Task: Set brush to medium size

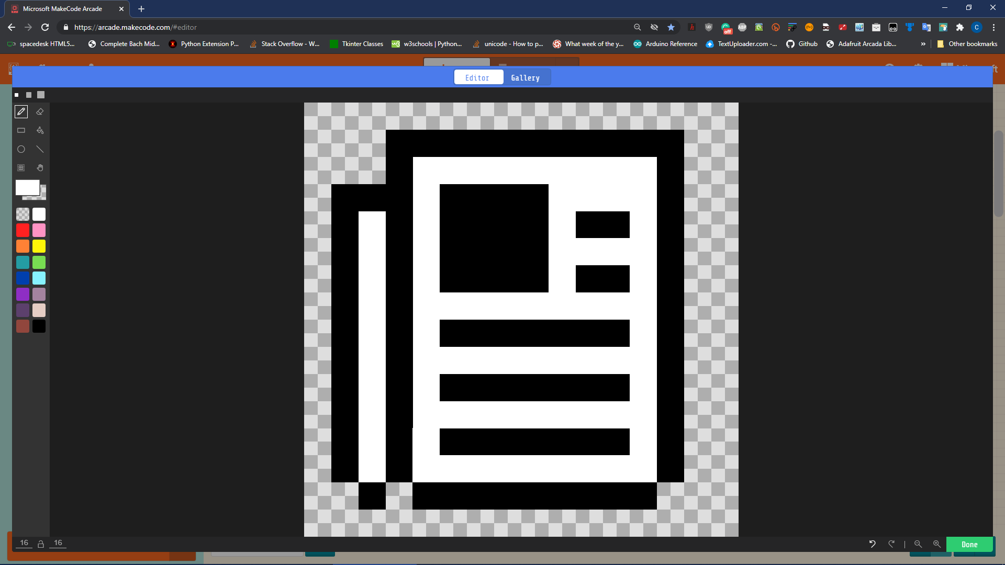Action: (x=29, y=95)
